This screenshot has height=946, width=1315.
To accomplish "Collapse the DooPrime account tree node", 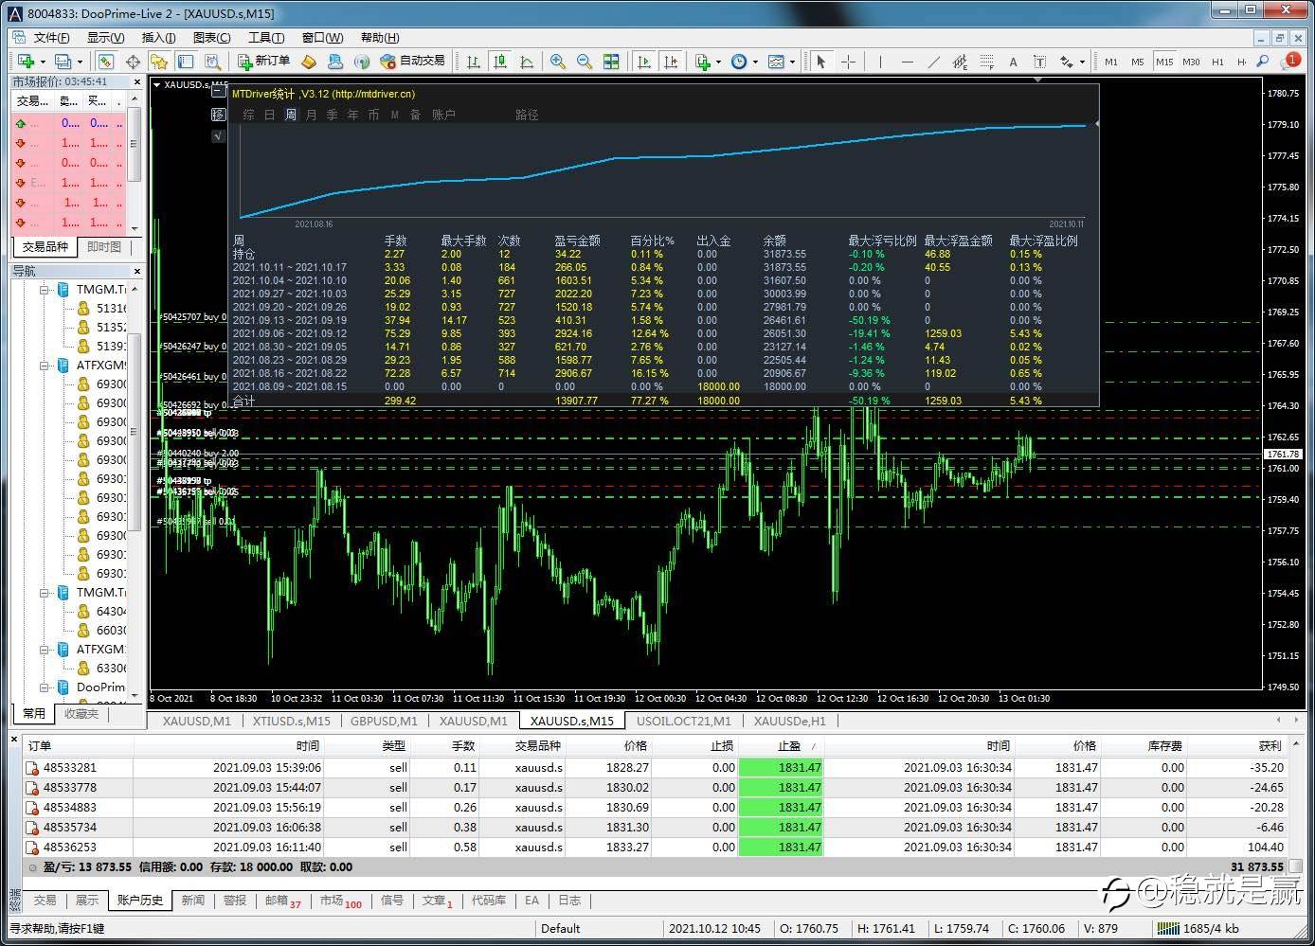I will pyautogui.click(x=45, y=687).
